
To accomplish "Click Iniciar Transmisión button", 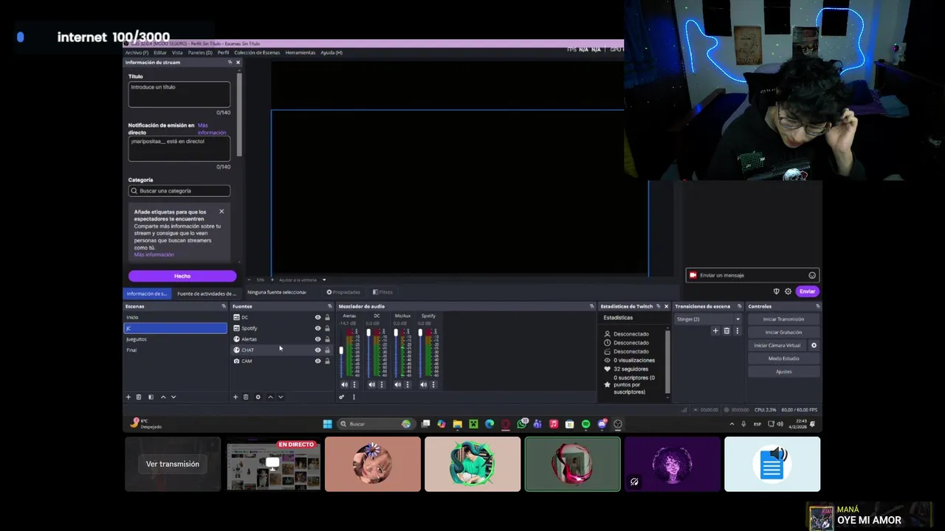I will click(783, 319).
